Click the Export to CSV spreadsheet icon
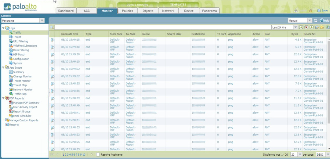Image resolution: width=330 pixels, height=159 pixels. click(x=328, y=27)
